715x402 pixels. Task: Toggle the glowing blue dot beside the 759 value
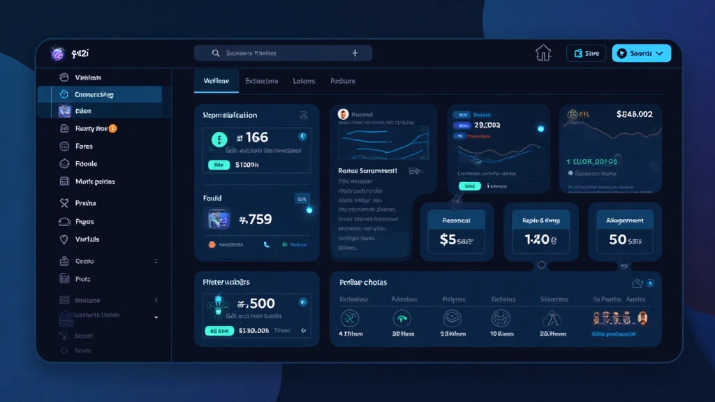pyautogui.click(x=309, y=210)
